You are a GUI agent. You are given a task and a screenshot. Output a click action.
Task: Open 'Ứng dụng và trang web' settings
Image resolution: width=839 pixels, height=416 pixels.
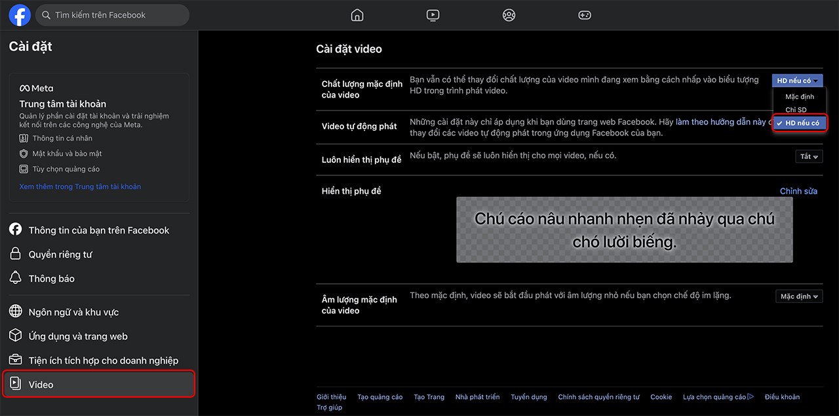pyautogui.click(x=78, y=336)
